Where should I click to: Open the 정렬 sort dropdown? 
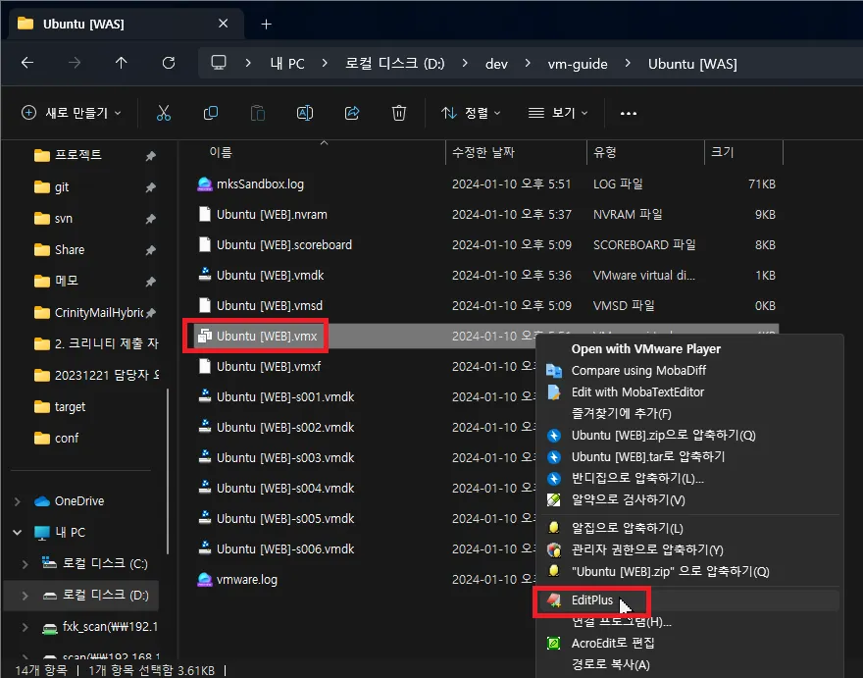click(x=471, y=113)
